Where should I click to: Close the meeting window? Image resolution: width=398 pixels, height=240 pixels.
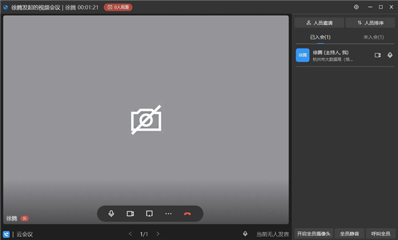click(x=391, y=7)
